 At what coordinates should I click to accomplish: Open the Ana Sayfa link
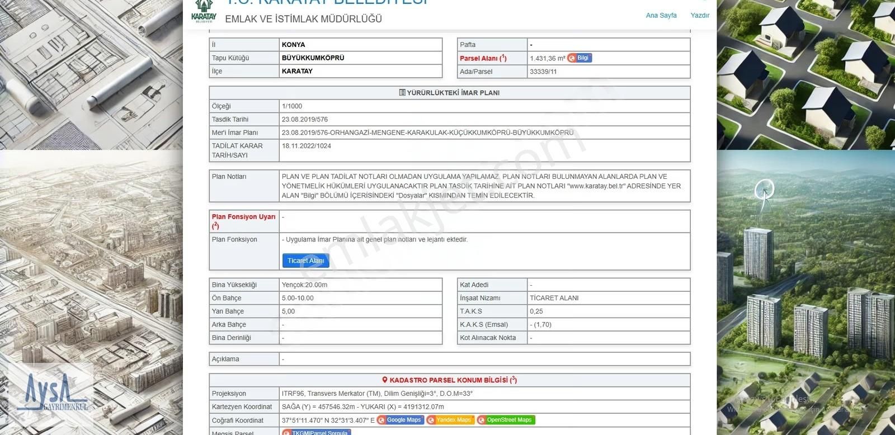661,16
